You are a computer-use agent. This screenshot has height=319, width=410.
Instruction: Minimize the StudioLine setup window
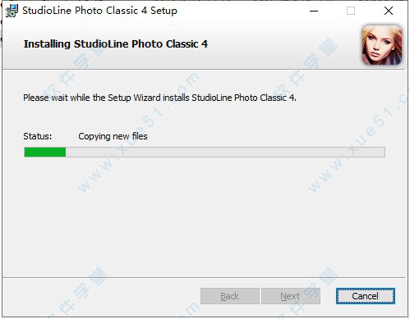314,11
